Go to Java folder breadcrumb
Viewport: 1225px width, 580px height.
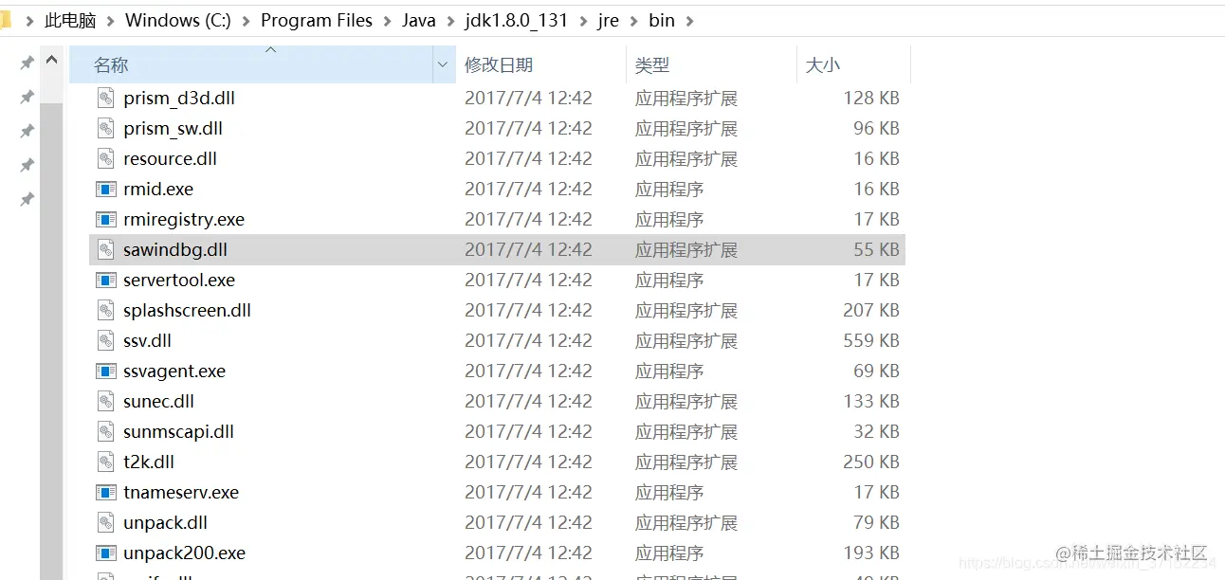point(419,21)
